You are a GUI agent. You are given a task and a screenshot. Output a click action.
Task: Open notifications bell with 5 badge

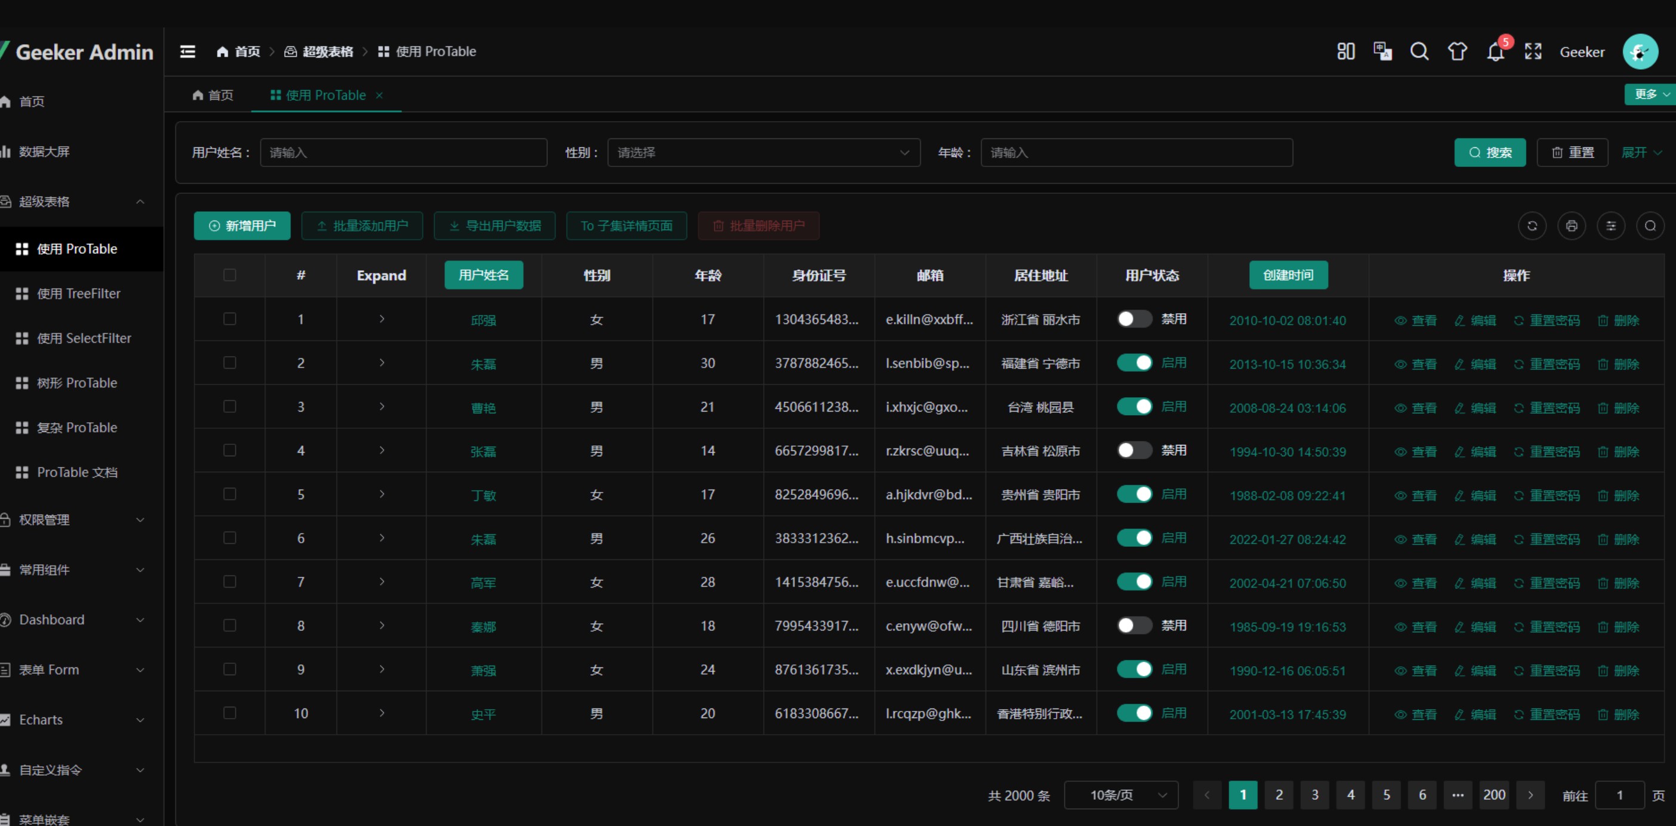1496,51
